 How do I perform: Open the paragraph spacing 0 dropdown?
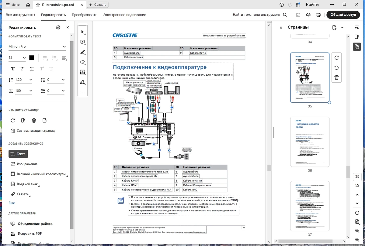[x=55, y=80]
